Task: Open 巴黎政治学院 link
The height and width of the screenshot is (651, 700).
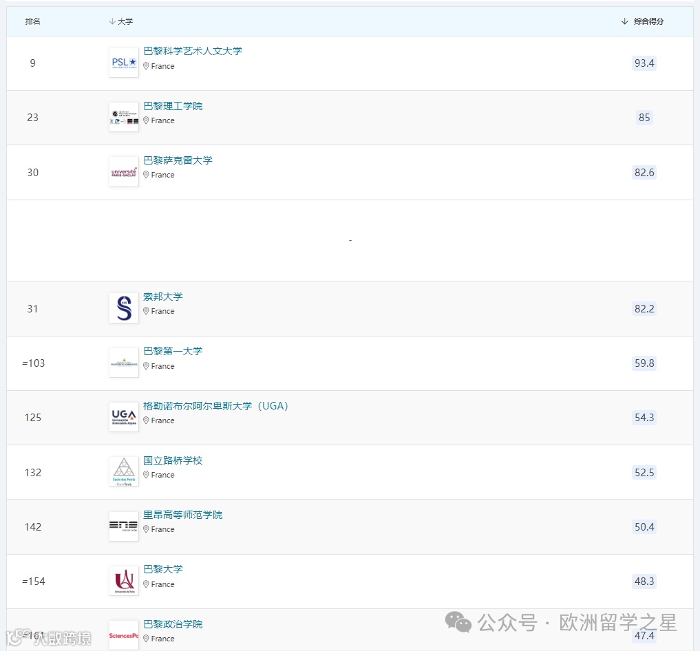Action: pos(173,624)
